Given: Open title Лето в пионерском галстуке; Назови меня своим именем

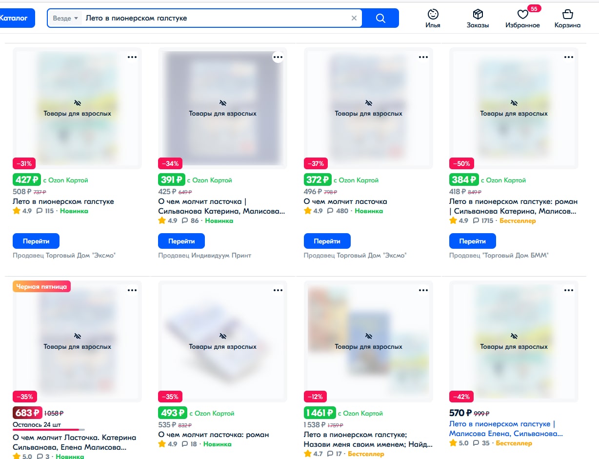Looking at the screenshot, I should click(368, 439).
